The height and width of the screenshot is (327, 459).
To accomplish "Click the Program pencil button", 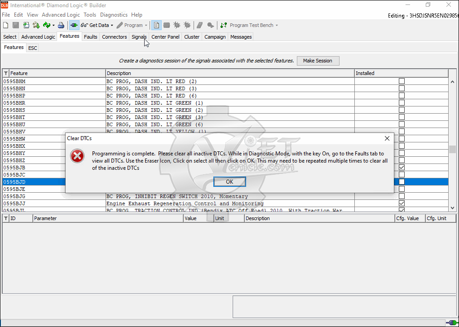I will 129,25.
